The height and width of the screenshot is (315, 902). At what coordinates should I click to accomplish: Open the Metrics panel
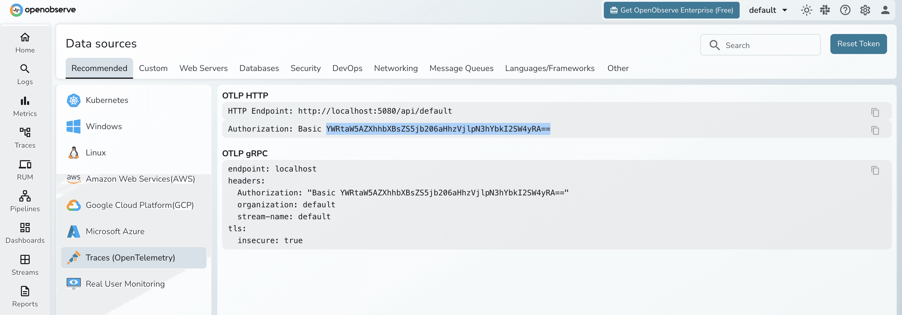[24, 105]
